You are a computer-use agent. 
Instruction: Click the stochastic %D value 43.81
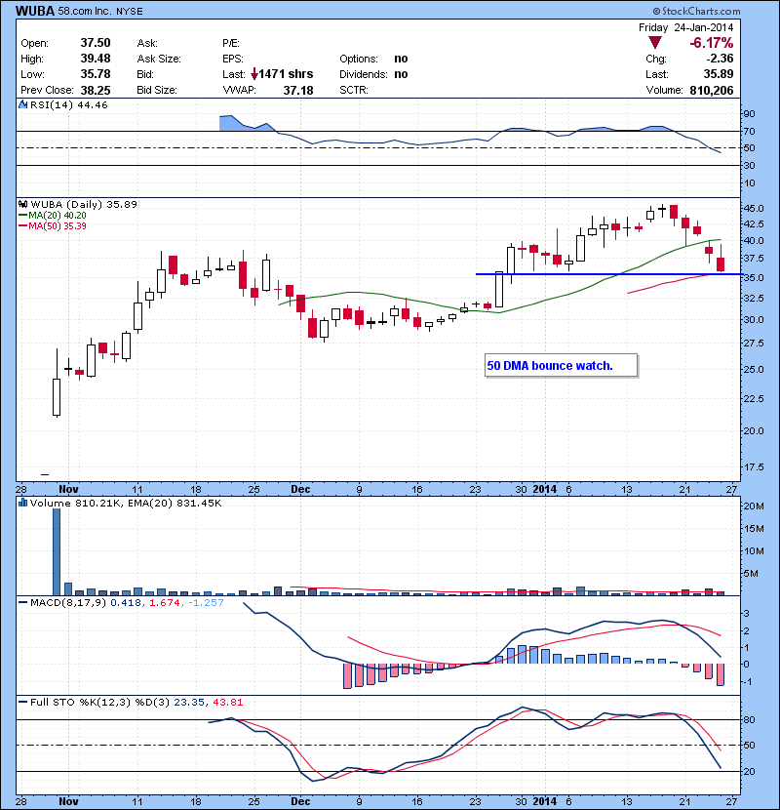click(227, 702)
